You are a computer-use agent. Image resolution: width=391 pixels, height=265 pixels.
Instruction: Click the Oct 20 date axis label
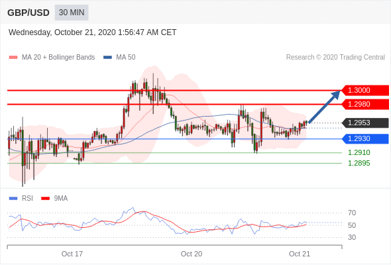(192, 254)
